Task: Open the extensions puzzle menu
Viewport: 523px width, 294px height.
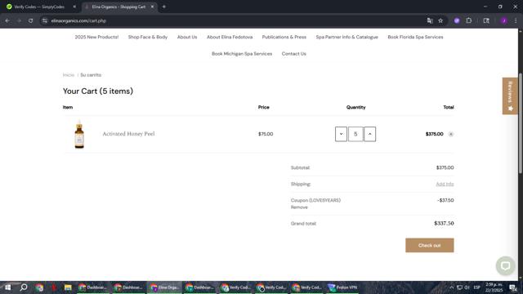Action: [468, 20]
